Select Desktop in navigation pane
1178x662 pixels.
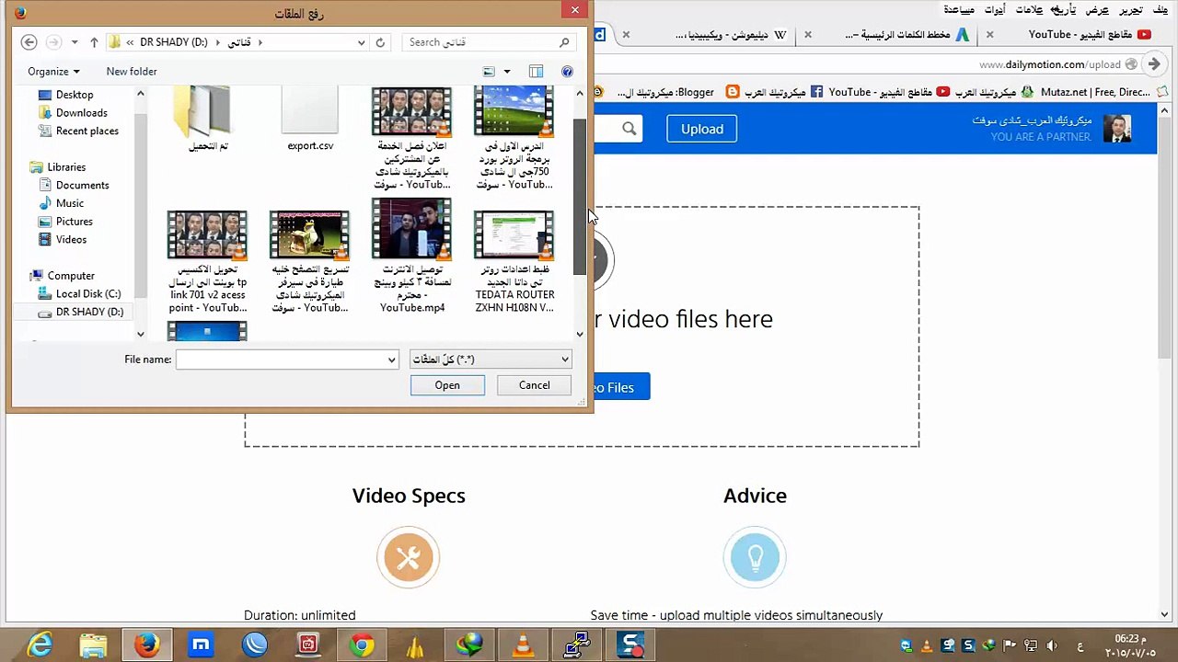tap(65, 95)
